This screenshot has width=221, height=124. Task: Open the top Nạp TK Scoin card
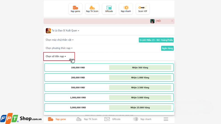pos(92,9)
